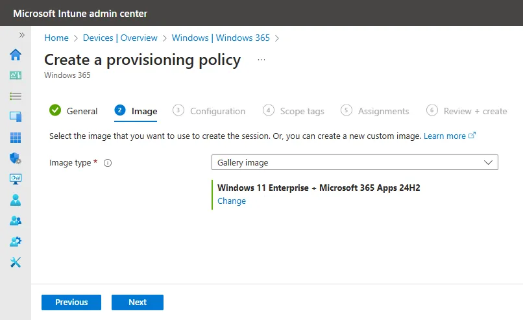Open the more options ellipsis beside title
523x320 pixels.
pos(261,60)
